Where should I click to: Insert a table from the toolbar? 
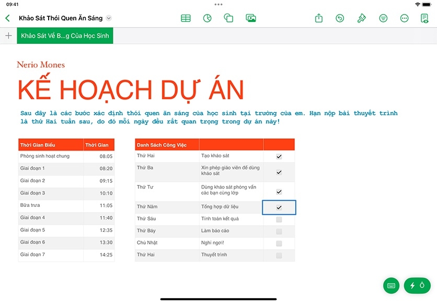click(186, 18)
